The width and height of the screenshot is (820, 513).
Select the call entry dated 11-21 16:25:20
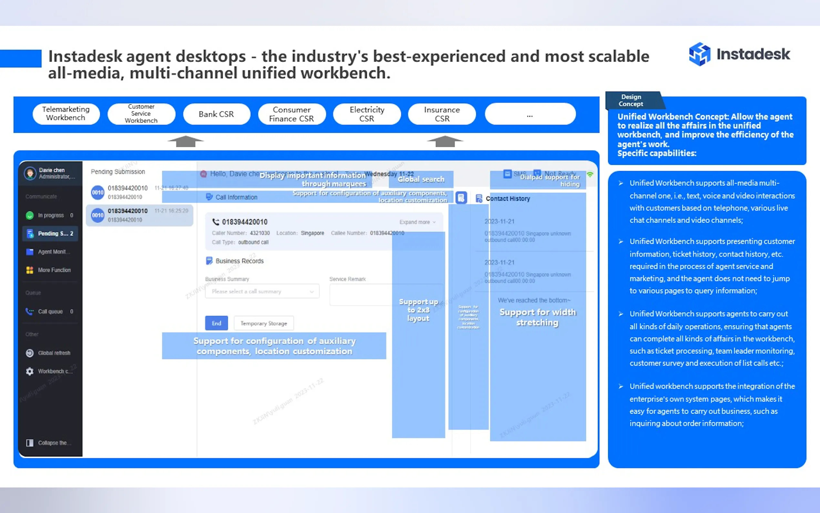click(140, 215)
